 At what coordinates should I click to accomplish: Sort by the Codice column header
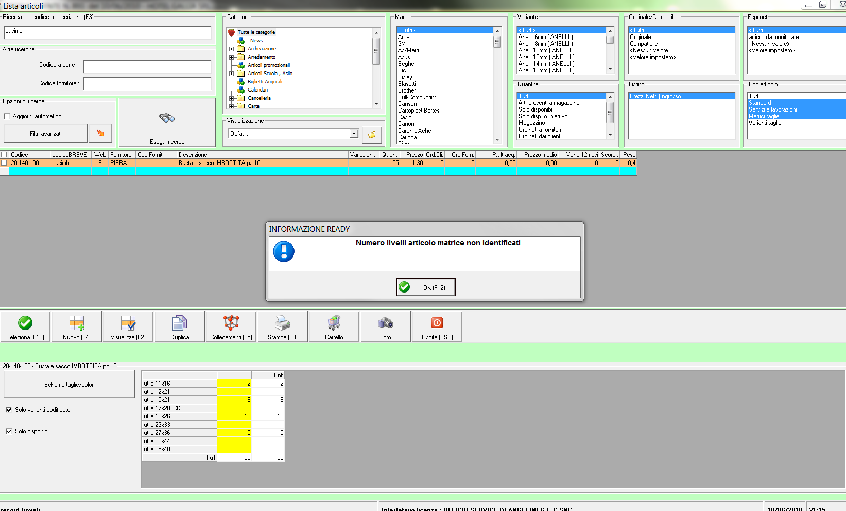(x=30, y=155)
